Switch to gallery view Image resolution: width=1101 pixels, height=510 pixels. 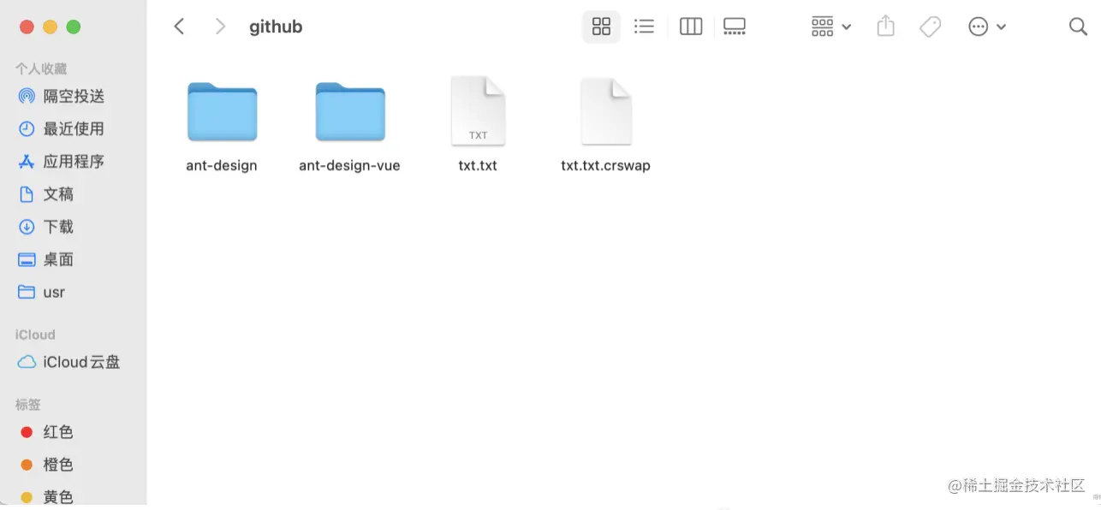735,27
